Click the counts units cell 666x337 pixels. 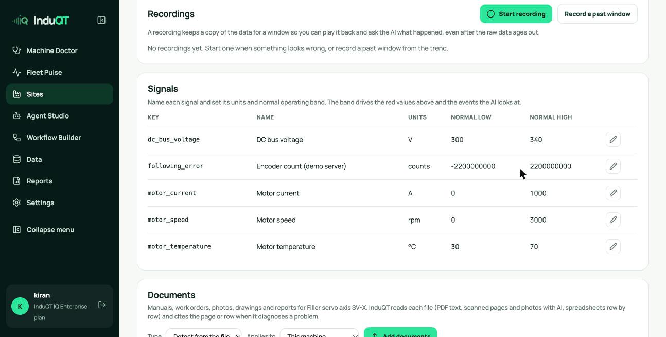click(419, 166)
